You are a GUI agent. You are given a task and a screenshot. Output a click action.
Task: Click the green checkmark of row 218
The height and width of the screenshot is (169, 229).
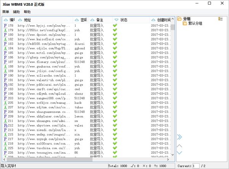pyautogui.click(x=115, y=143)
